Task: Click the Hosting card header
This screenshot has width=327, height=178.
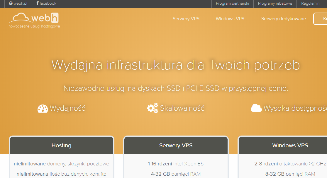Action: pyautogui.click(x=61, y=146)
